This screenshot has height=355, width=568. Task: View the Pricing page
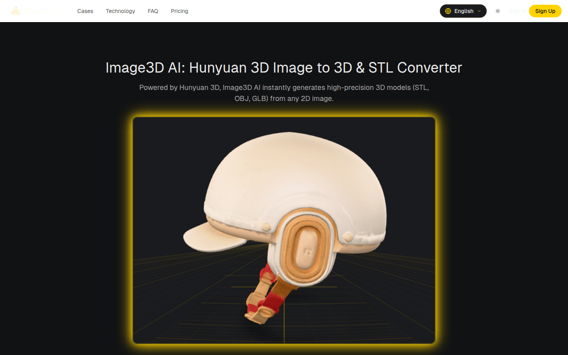pos(179,11)
